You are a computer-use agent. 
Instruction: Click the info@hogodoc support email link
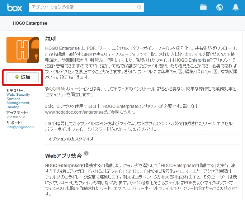22,127
